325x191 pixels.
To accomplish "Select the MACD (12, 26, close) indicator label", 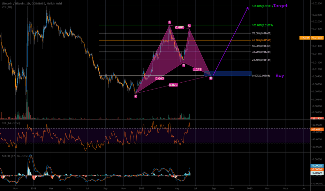I will coord(17,156).
